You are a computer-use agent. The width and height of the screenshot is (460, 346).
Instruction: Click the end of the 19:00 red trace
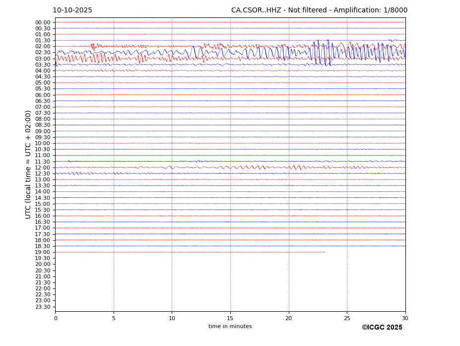325,252
